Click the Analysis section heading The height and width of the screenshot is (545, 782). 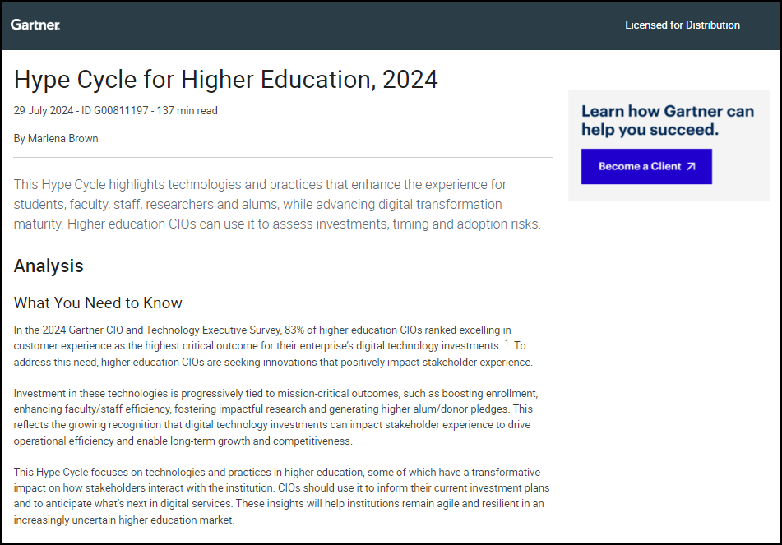[x=49, y=266]
